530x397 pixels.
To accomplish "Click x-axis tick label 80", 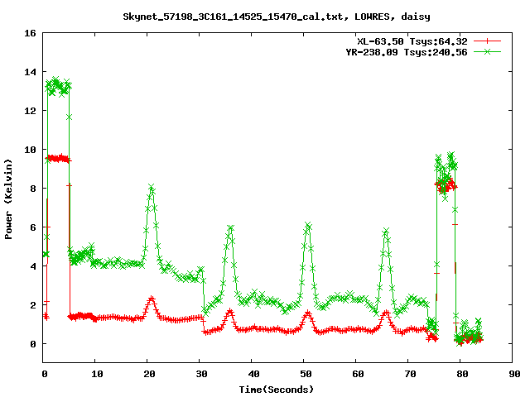I will pyautogui.click(x=462, y=374).
